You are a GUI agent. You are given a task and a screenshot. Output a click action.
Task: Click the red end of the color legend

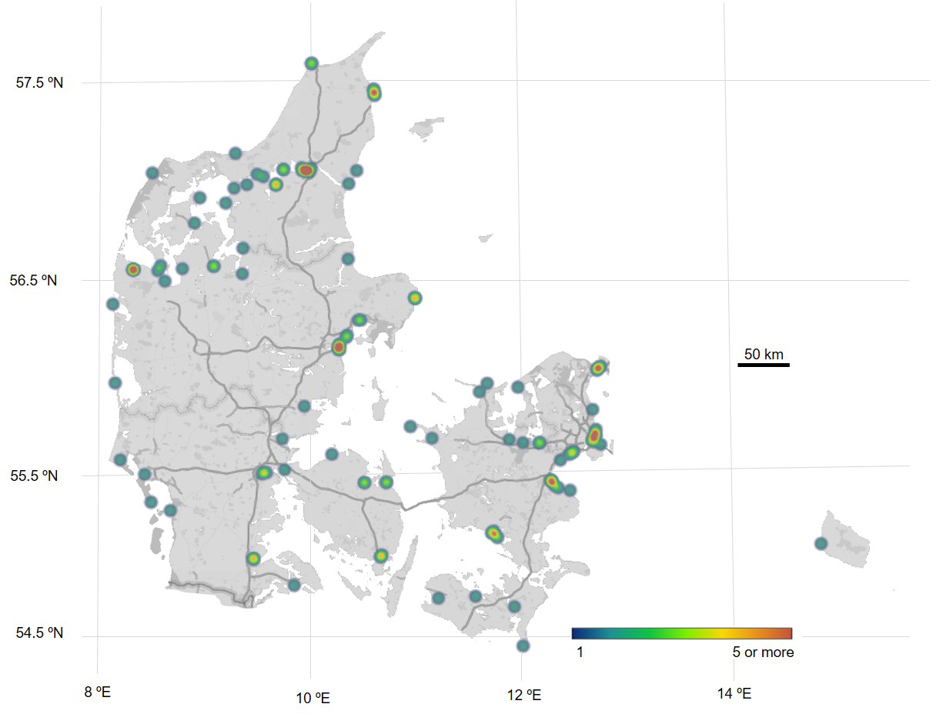pos(785,633)
